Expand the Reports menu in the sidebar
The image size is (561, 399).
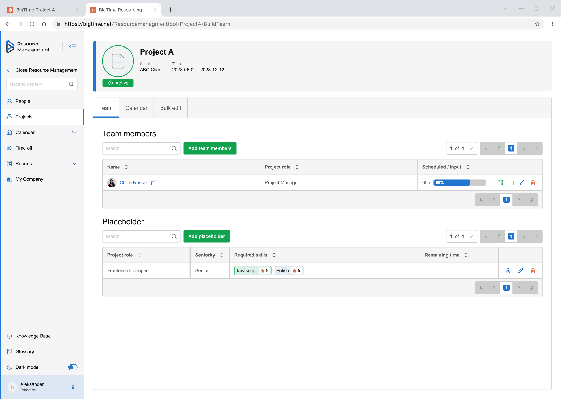click(74, 164)
